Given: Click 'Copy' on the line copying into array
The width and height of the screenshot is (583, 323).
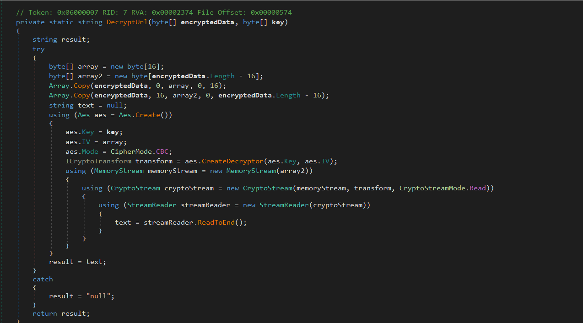Looking at the screenshot, I should [82, 86].
